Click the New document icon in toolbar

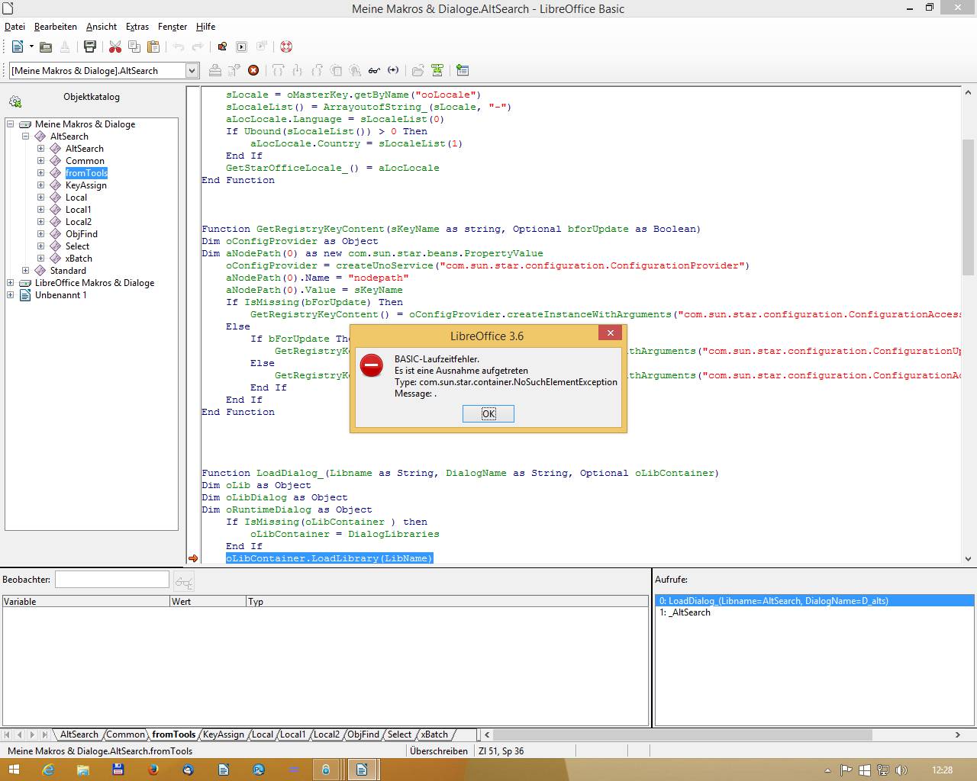click(x=18, y=47)
